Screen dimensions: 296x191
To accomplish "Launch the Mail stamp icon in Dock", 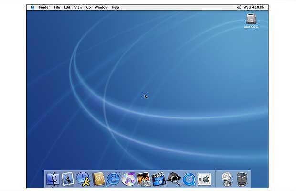I will [x=67, y=179].
